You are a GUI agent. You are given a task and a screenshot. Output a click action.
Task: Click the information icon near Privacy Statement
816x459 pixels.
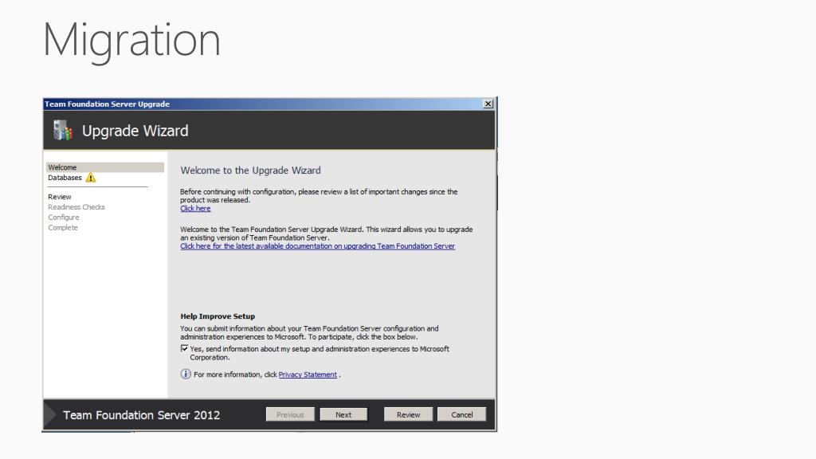pos(186,375)
